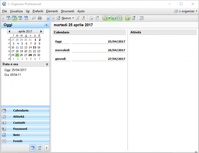
Task: Click the Today view bottom icon
Action: tap(33, 148)
